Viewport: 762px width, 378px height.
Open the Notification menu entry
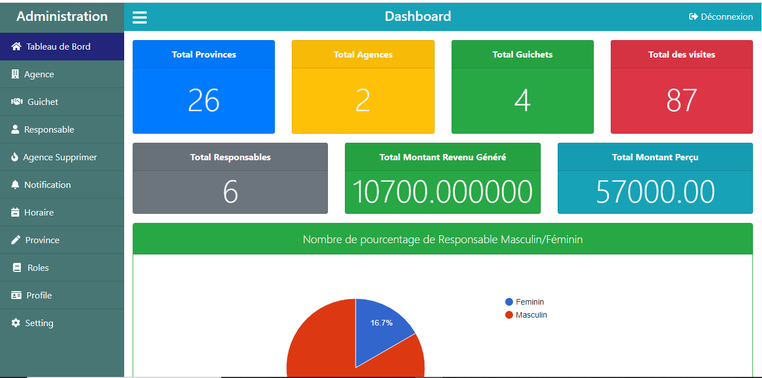[62, 184]
